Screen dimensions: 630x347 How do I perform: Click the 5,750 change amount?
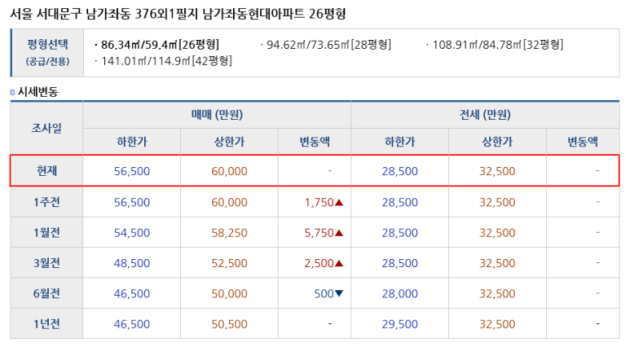(x=319, y=233)
